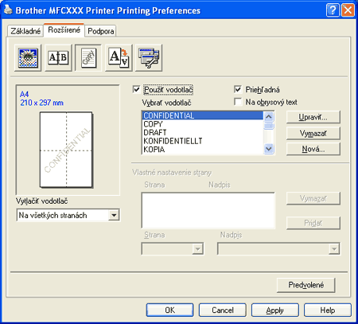Enable Na obrysový text checkbox
Screen dimensions: 358x324
[x=238, y=102]
